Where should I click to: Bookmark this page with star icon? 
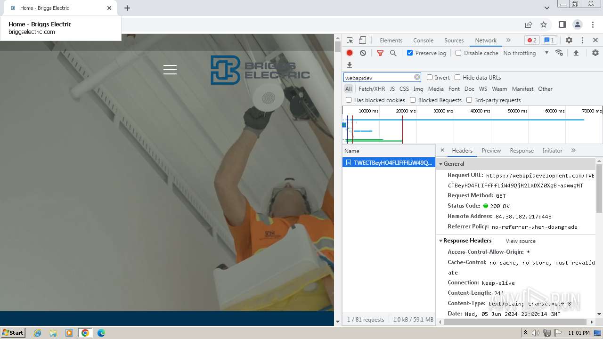(x=544, y=24)
